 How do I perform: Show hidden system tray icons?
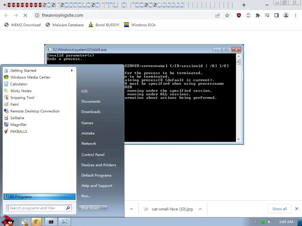(255, 222)
